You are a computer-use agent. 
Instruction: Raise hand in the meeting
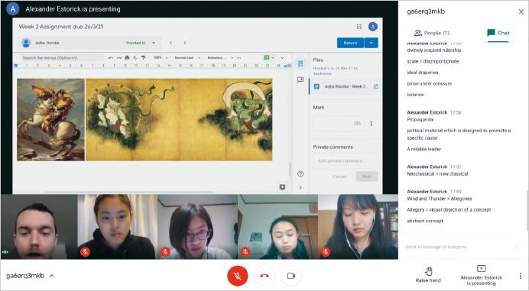pyautogui.click(x=428, y=275)
